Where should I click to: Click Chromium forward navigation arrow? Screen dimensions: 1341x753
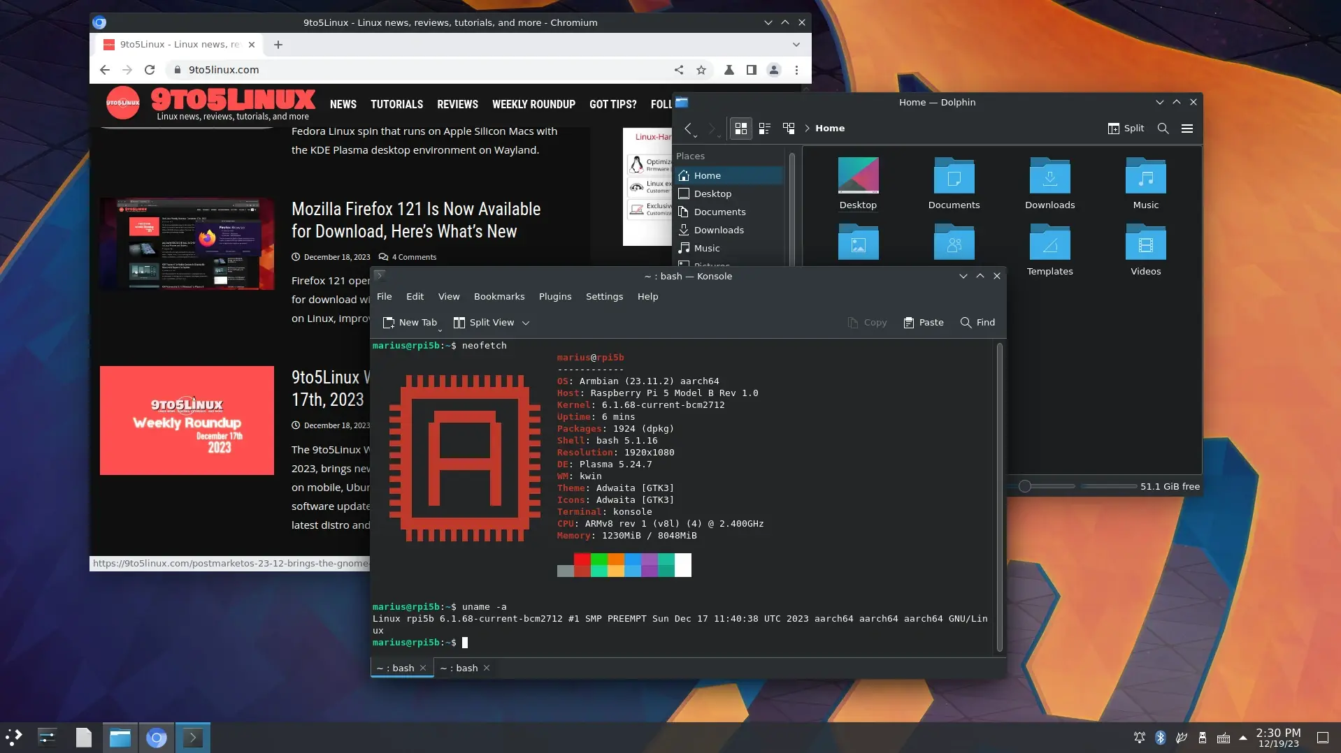pyautogui.click(x=127, y=70)
